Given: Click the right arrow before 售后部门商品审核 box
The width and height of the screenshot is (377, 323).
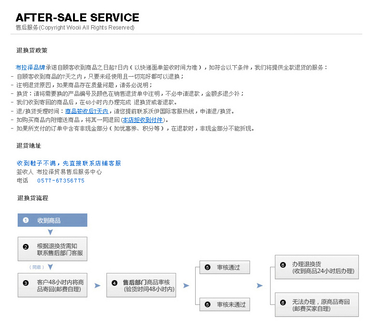Looking at the screenshot, I should point(97,285).
